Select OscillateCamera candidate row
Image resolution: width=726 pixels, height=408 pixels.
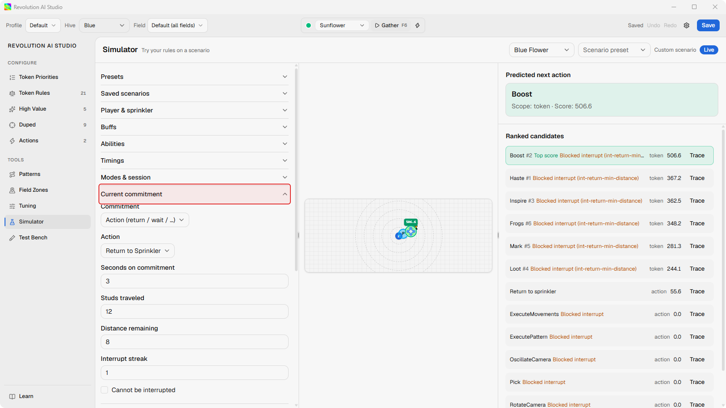click(609, 359)
